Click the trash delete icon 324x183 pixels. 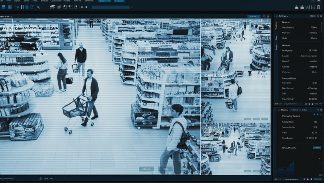pyautogui.click(x=318, y=7)
